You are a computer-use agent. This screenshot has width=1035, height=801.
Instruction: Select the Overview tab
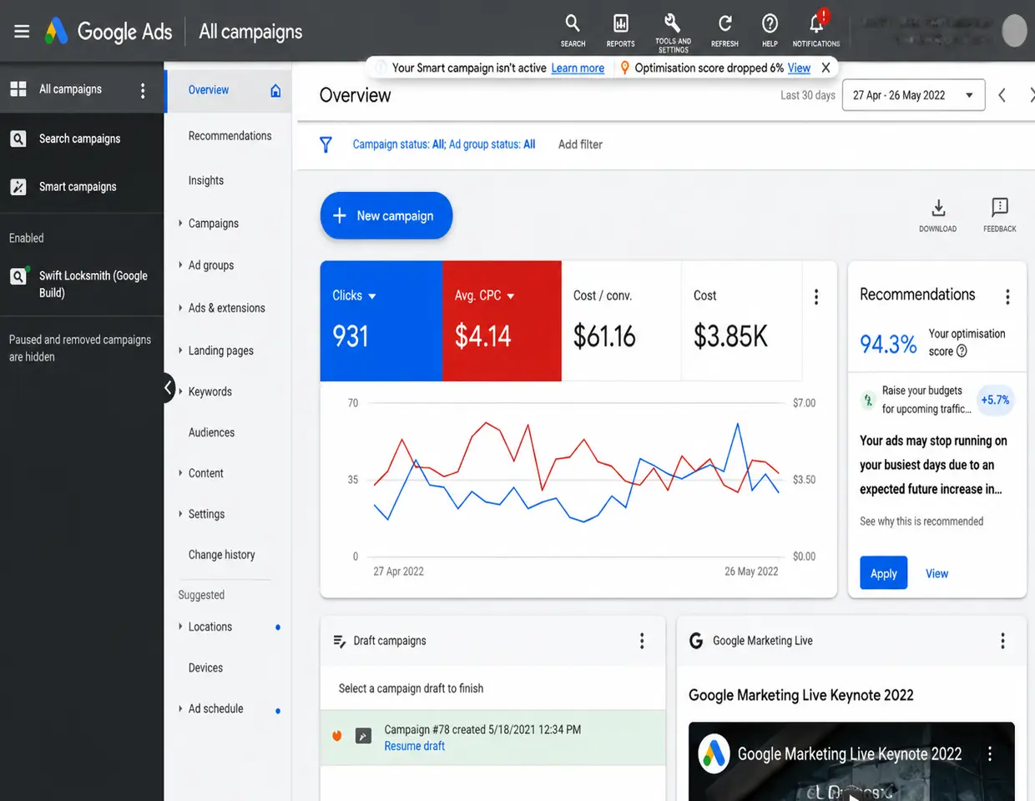coord(228,90)
